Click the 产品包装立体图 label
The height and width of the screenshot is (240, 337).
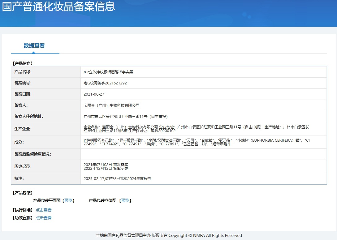point(102,200)
